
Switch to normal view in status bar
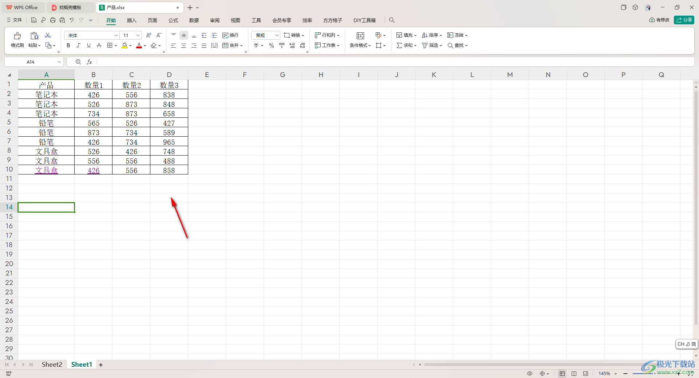[562, 374]
